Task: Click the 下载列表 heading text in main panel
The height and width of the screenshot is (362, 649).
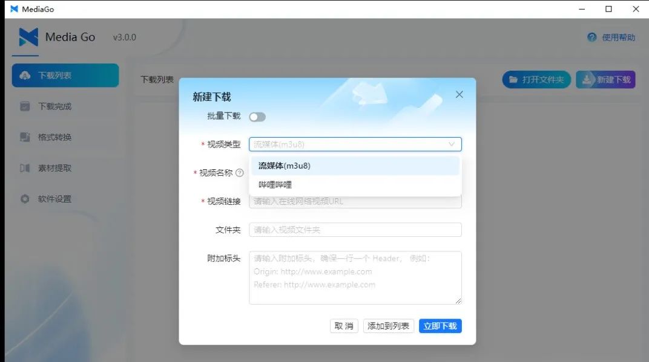Action: tap(157, 79)
